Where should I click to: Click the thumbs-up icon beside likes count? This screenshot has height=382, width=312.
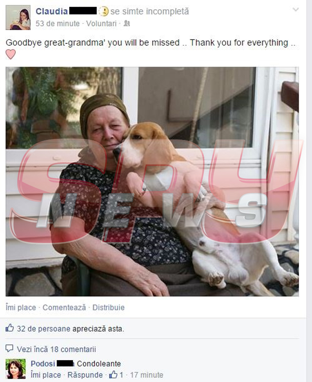10,328
